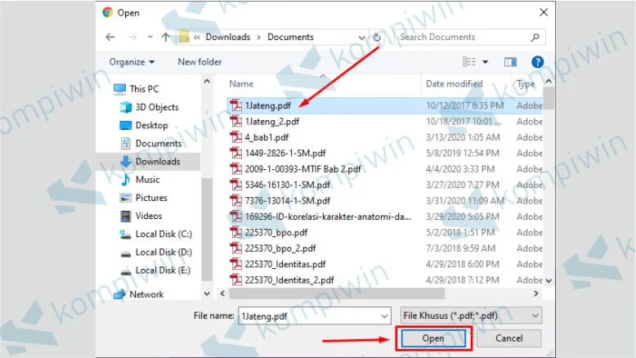This screenshot has height=358, width=636.
Task: Select the Downloads folder in sidebar
Action: (x=158, y=162)
